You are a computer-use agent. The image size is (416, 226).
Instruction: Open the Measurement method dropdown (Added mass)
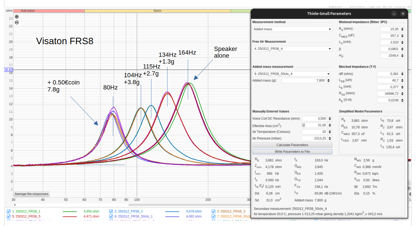pyautogui.click(x=292, y=29)
